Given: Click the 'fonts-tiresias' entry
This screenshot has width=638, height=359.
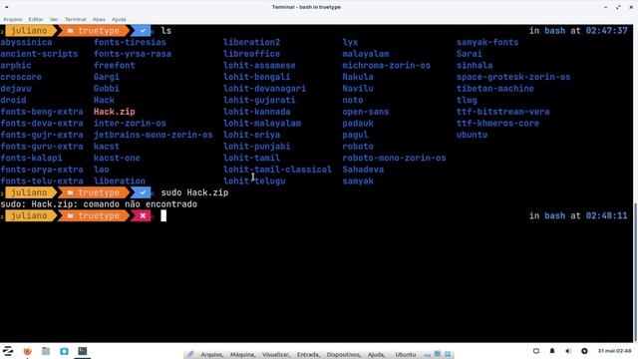Looking at the screenshot, I should [x=130, y=42].
